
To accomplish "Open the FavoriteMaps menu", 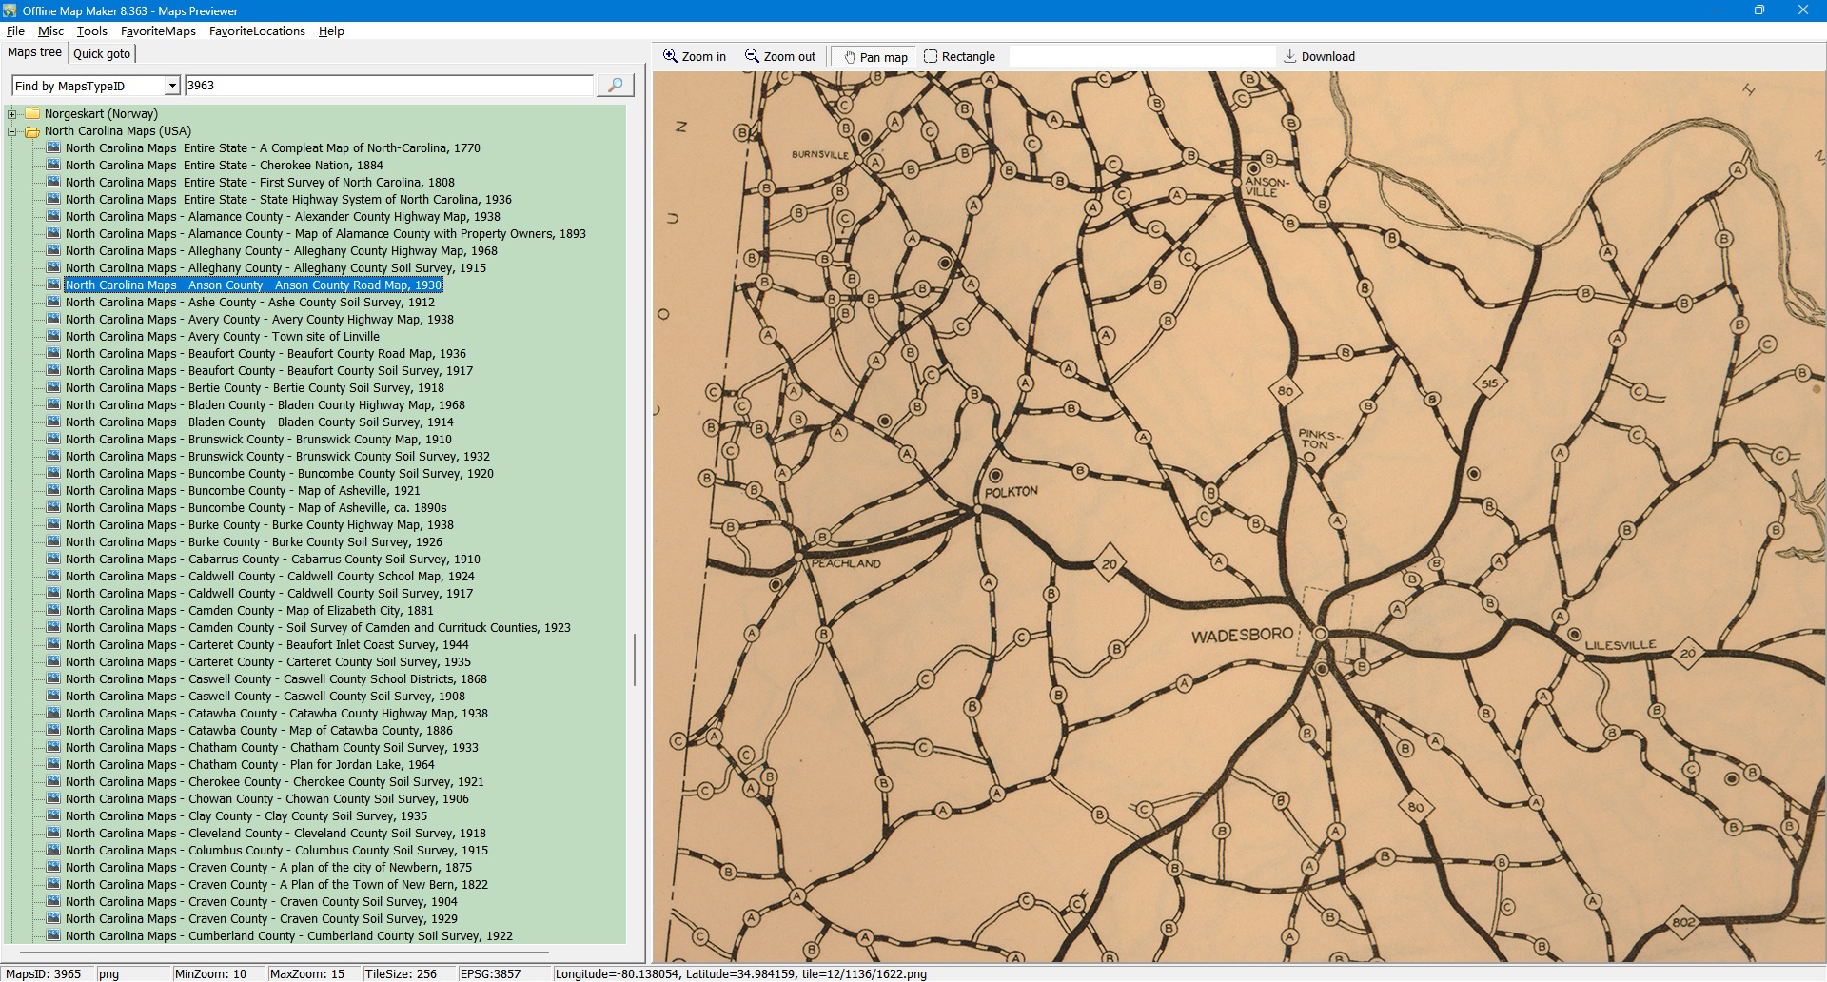I will 158,31.
